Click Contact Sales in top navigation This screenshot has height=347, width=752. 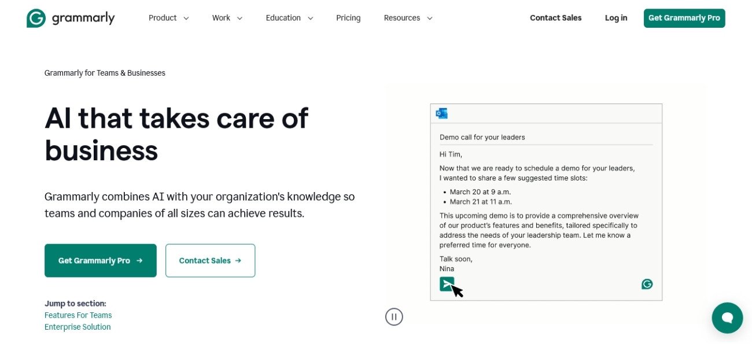555,18
